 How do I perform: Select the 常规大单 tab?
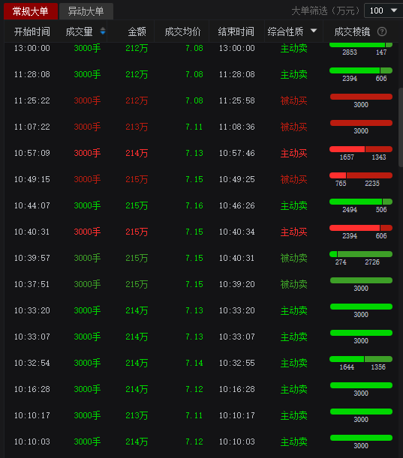point(31,11)
